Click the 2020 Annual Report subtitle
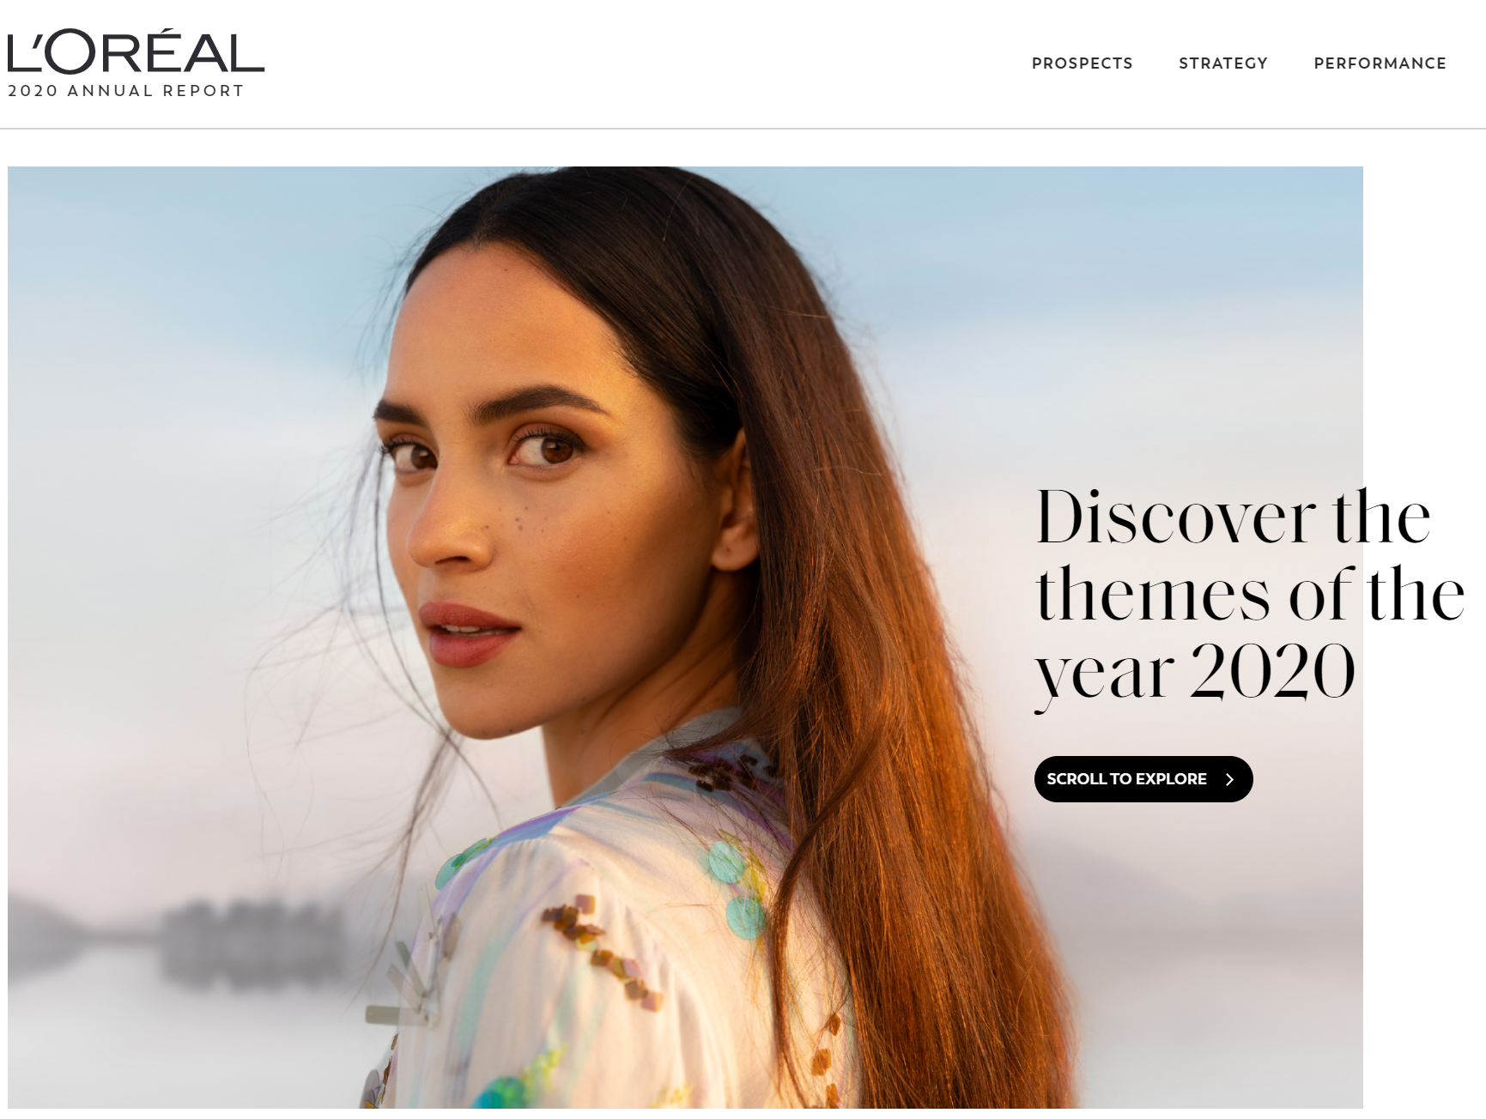 point(126,91)
